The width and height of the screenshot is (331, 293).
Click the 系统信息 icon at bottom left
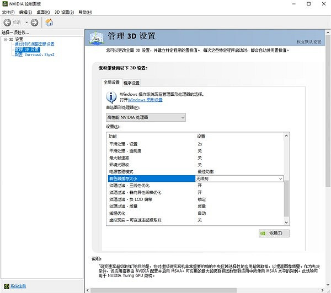(x=6, y=286)
